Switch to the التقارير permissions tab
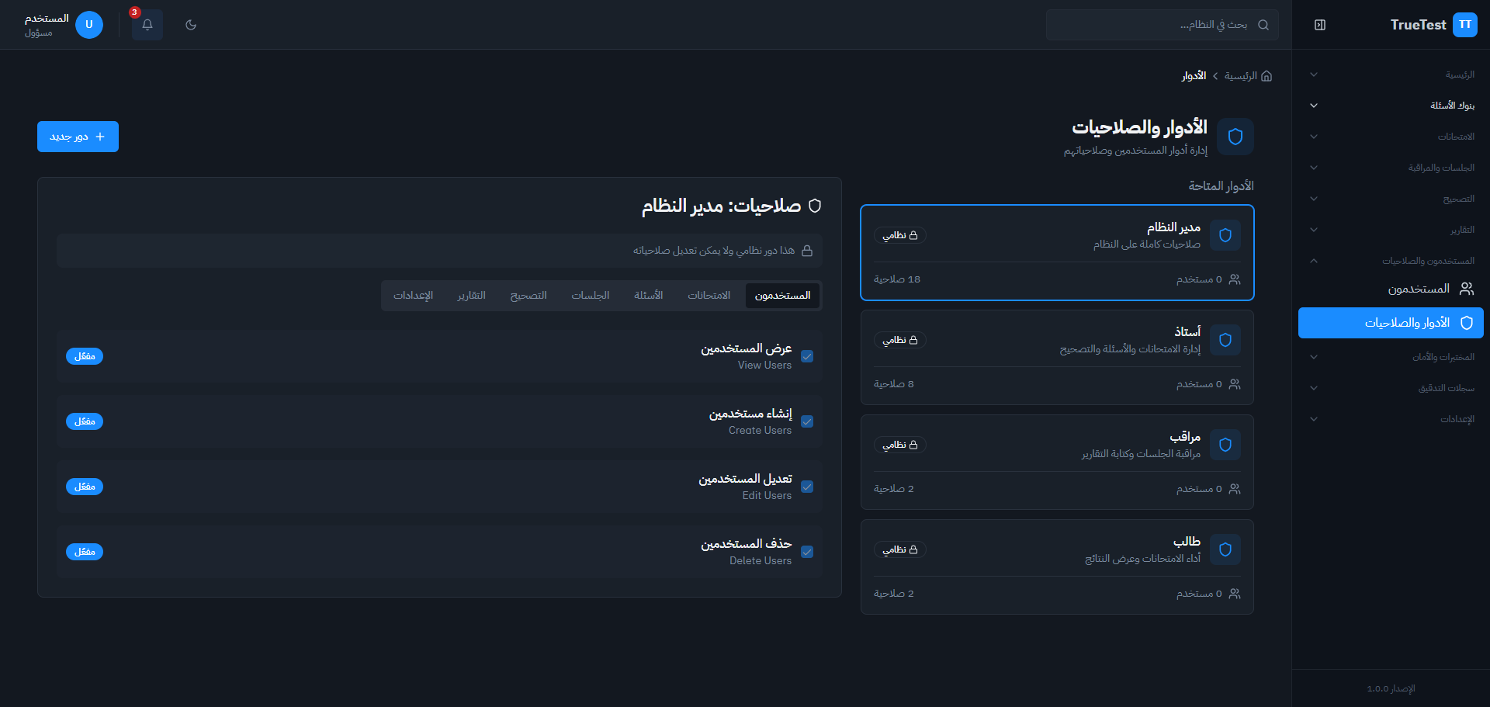 point(472,295)
